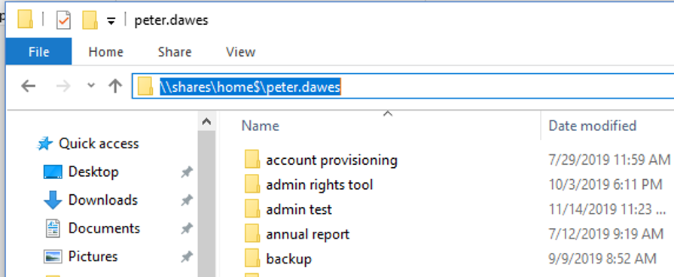Switch to the Home ribbon tab
The width and height of the screenshot is (674, 277).
pos(105,52)
